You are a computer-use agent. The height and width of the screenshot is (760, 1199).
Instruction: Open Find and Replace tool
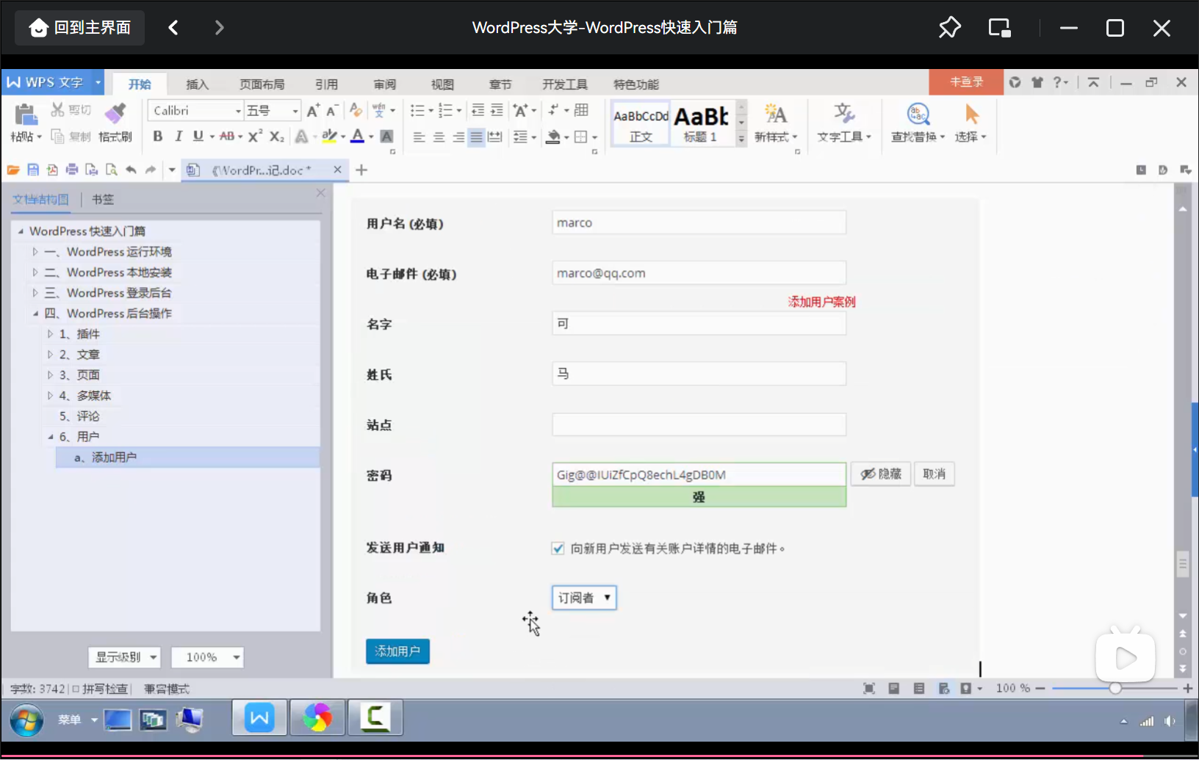point(918,114)
